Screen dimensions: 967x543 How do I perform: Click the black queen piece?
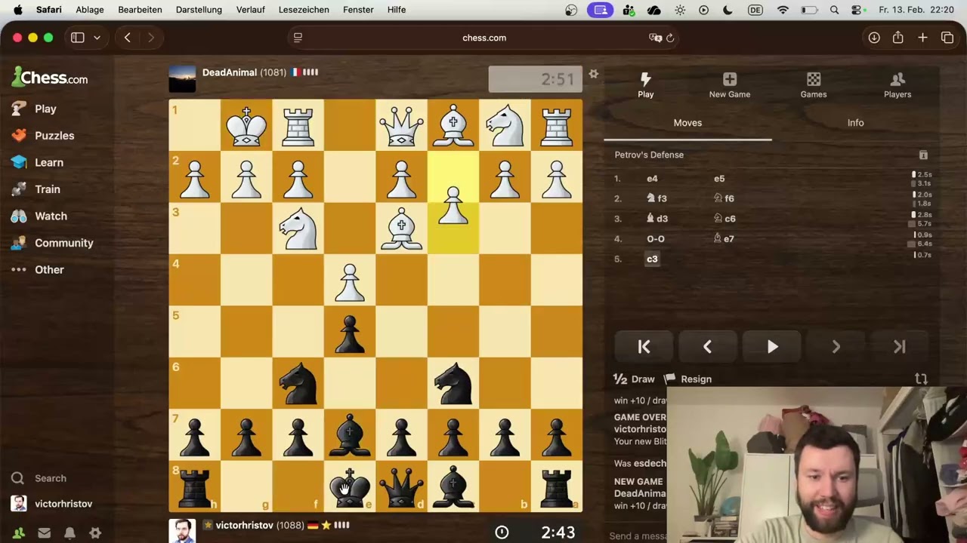click(x=401, y=486)
